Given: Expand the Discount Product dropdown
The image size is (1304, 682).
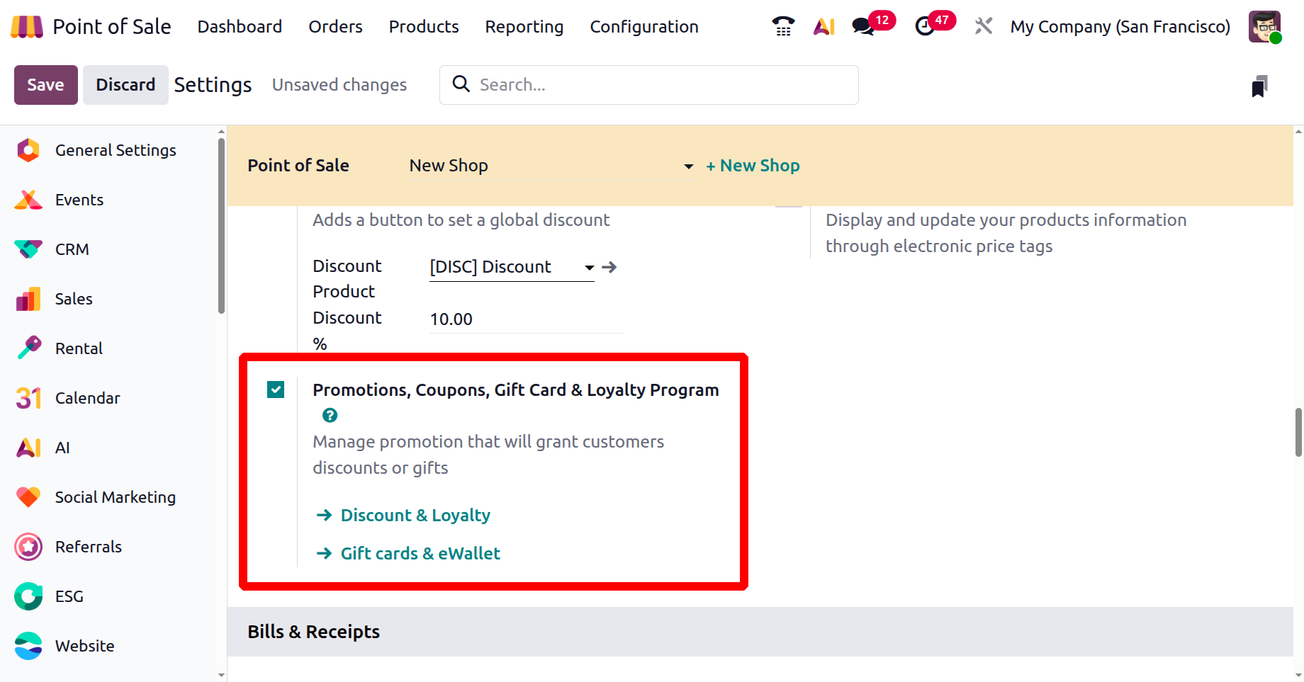Looking at the screenshot, I should pos(589,268).
